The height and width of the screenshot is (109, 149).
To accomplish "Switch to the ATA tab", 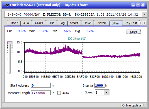I will pos(26,23).
